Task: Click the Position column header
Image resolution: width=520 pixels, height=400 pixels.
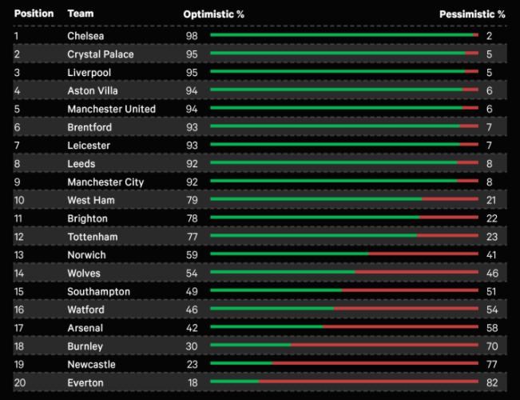Action: [x=34, y=14]
